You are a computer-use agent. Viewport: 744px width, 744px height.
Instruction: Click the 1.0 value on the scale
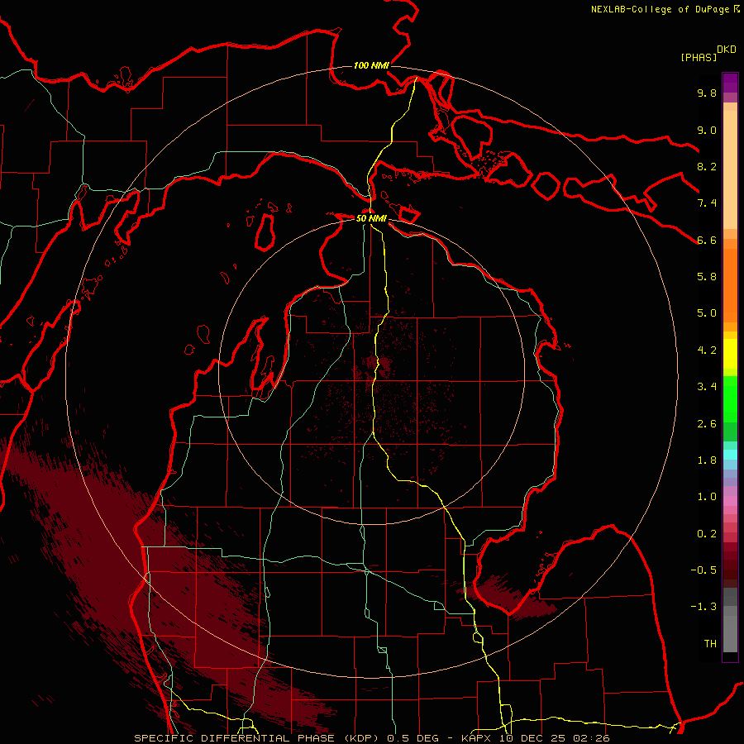[707, 497]
